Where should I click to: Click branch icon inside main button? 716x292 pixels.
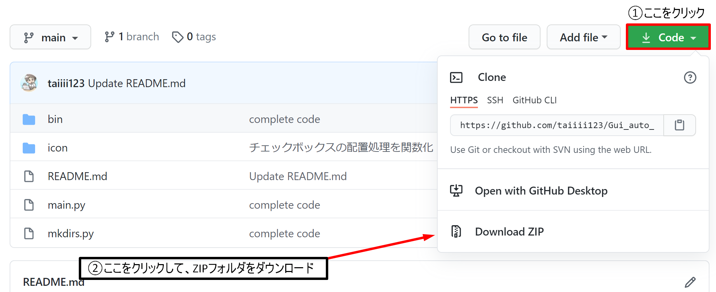coord(29,38)
